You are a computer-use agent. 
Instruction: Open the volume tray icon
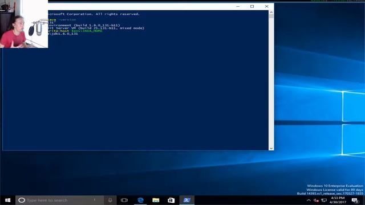tap(316, 200)
